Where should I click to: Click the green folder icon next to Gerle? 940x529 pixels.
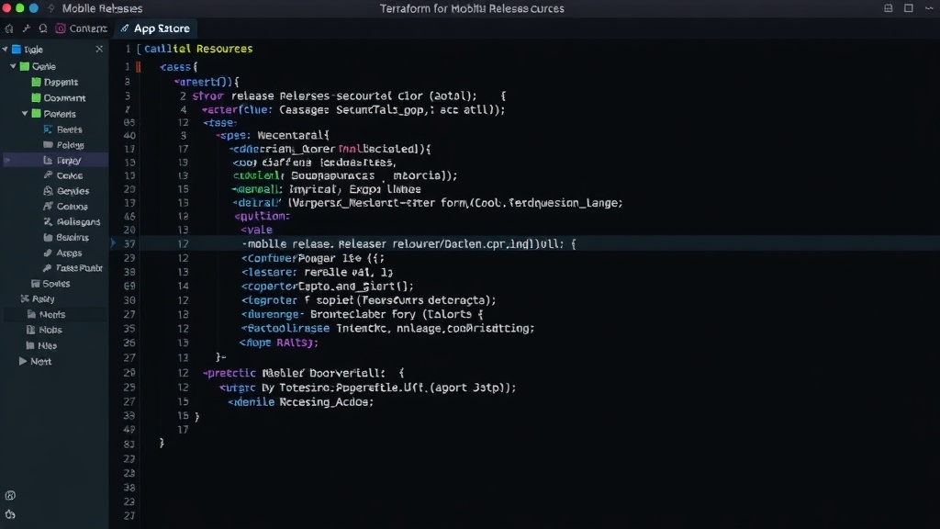click(x=25, y=66)
